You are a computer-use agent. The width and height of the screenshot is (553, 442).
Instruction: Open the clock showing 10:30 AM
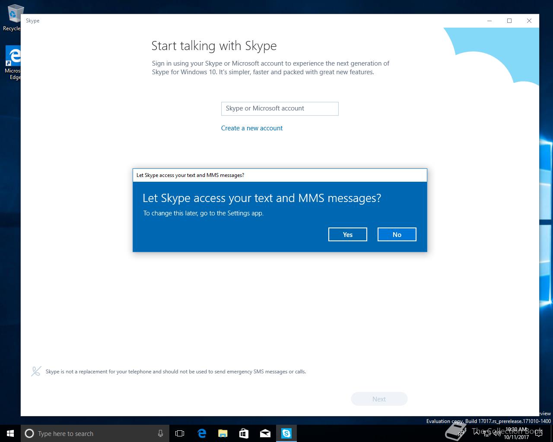click(516, 433)
